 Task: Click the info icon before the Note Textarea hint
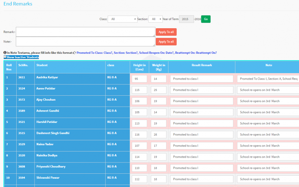[x=5, y=53]
